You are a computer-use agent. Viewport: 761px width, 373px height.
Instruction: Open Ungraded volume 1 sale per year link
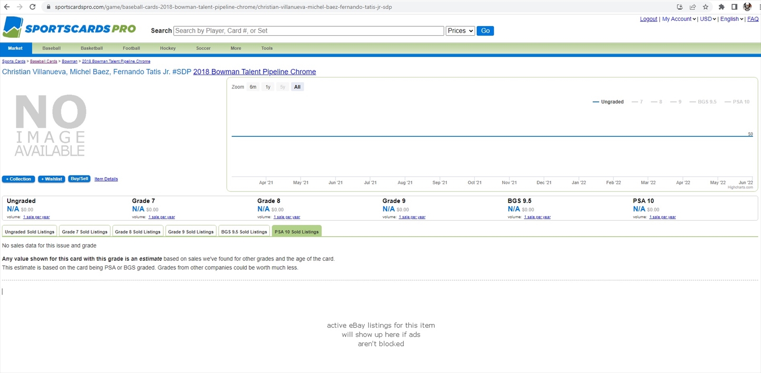coord(36,217)
